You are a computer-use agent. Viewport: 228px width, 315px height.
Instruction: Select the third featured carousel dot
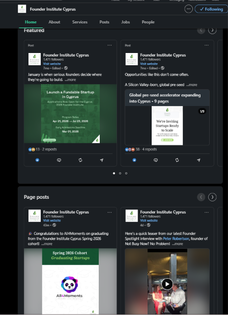tap(126, 173)
